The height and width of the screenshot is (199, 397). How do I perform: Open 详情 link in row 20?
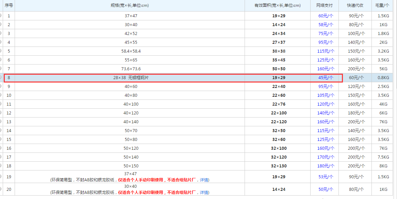click(x=204, y=193)
